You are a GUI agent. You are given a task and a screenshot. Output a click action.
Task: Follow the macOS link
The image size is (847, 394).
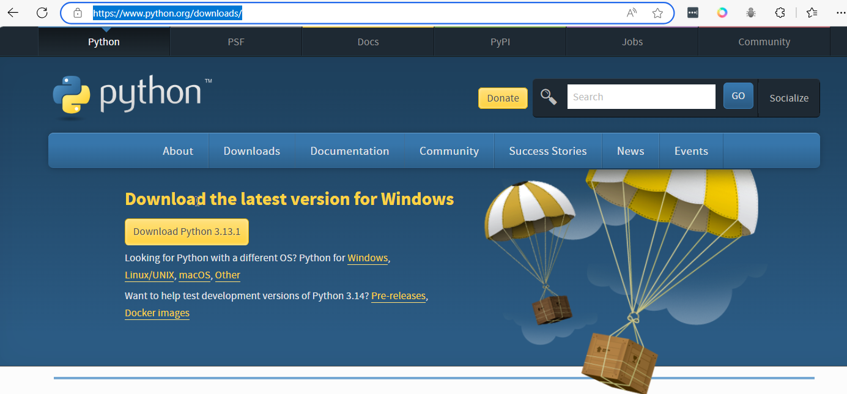(x=194, y=275)
